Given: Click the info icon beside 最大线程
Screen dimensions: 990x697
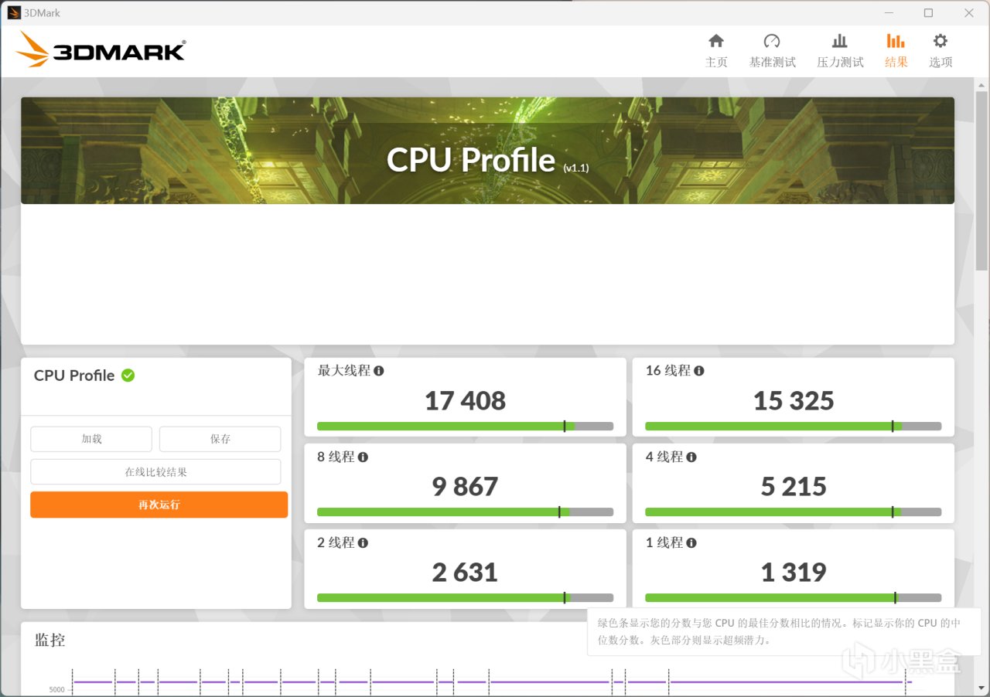Looking at the screenshot, I should (x=379, y=371).
